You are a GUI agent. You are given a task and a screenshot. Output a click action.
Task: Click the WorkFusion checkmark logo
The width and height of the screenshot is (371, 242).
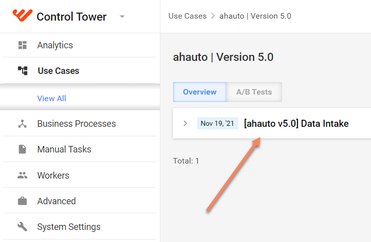point(23,15)
